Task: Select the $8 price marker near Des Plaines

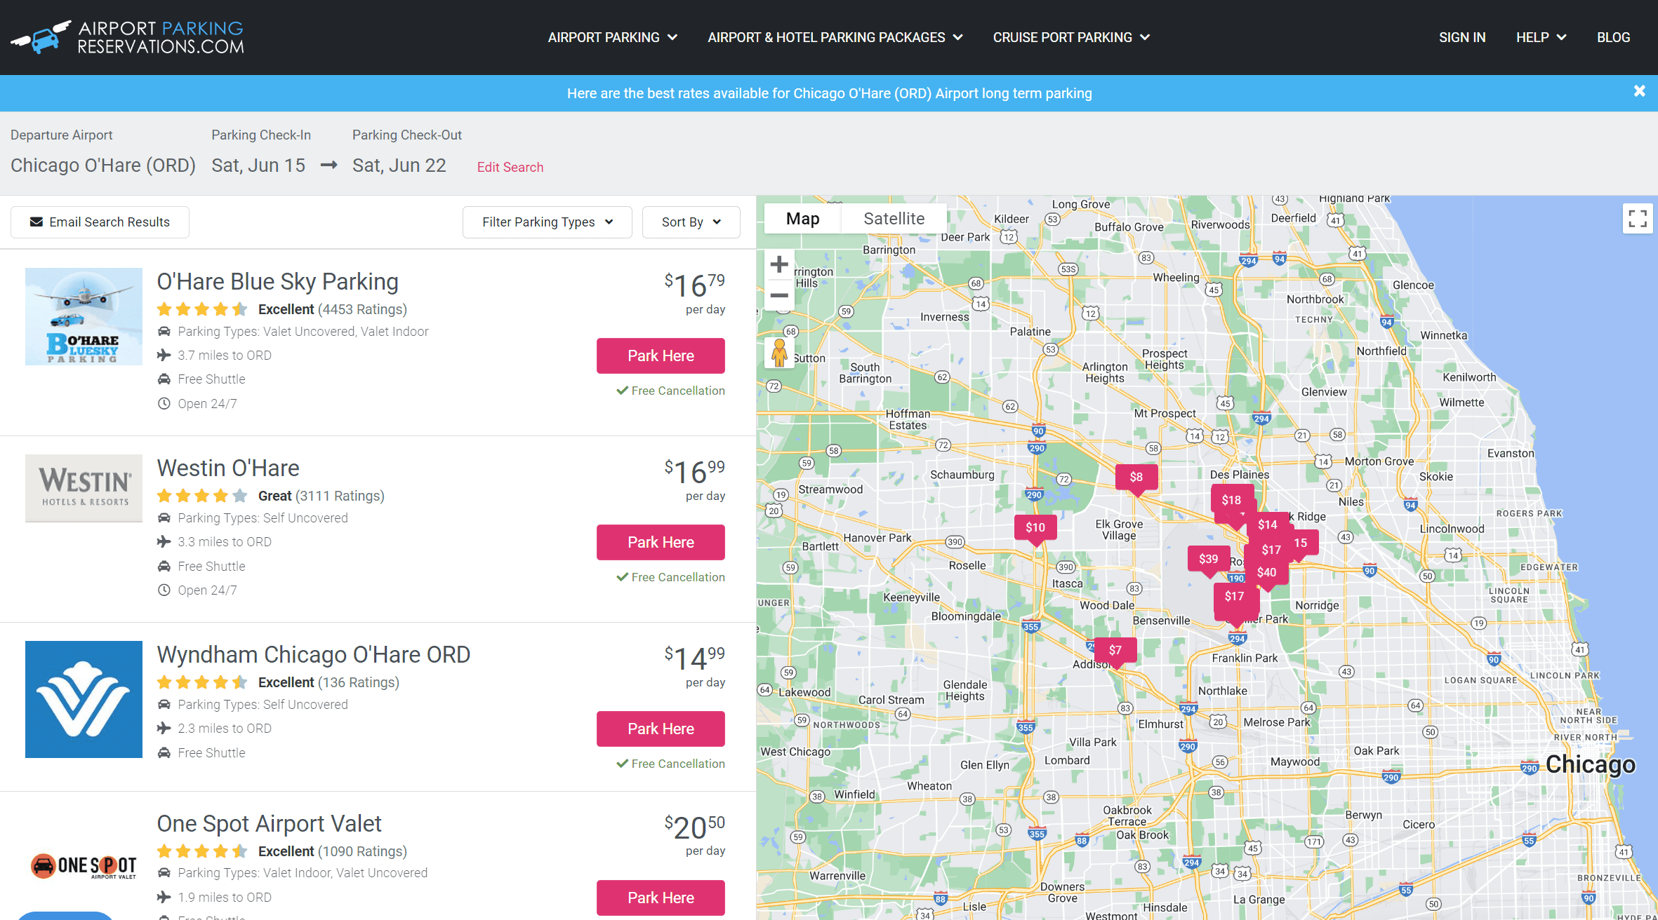Action: point(1136,477)
